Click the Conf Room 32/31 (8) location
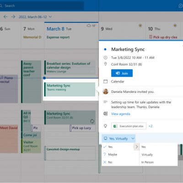Image resolution: width=183 pixels, height=183 pixels. pos(126,65)
